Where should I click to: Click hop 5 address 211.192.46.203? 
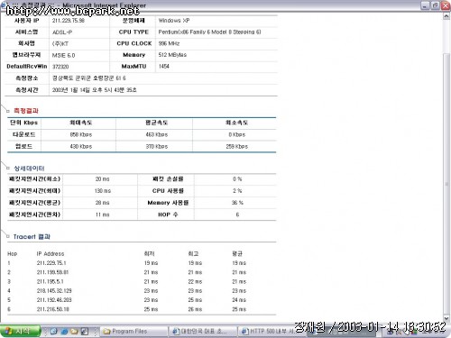point(54,300)
